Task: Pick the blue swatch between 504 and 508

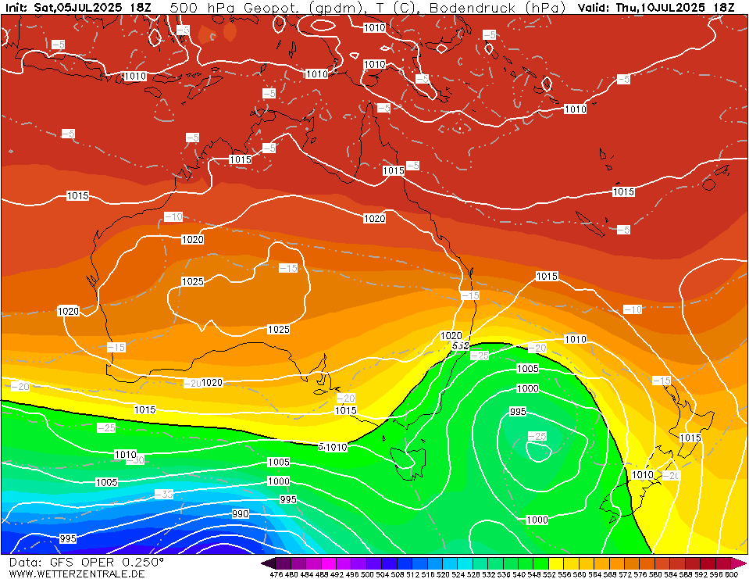Action: [x=390, y=563]
